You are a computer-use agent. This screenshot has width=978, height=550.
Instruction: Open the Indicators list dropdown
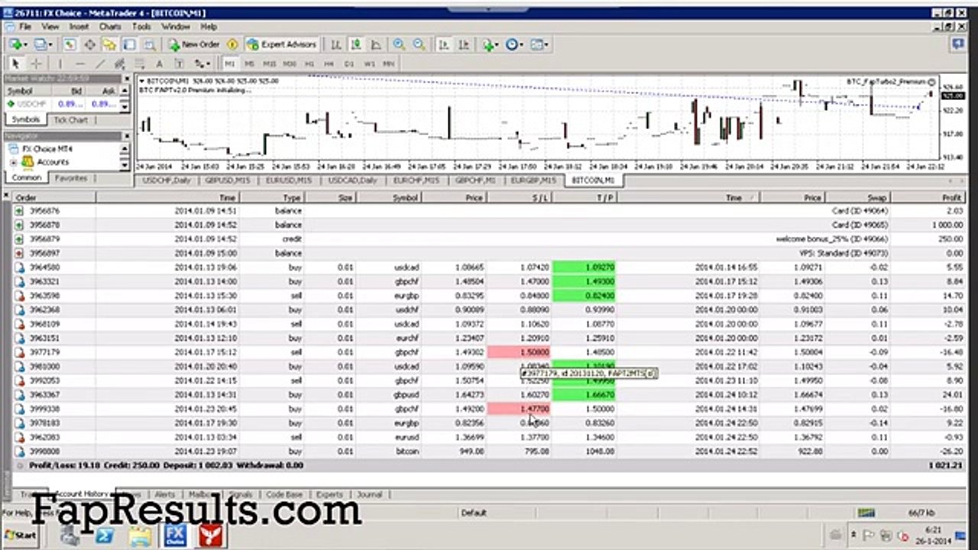click(490, 45)
